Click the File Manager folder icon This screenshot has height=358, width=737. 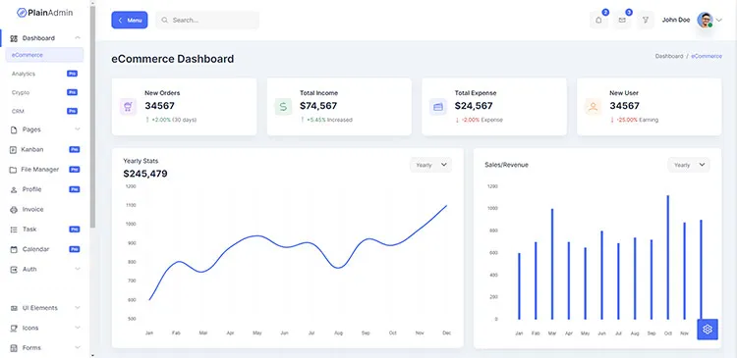13,170
